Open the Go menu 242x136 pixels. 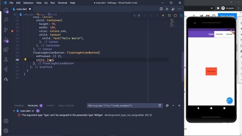(46, 3)
